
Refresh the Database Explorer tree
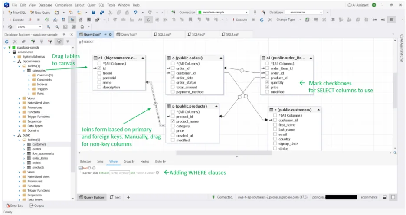[7, 42]
